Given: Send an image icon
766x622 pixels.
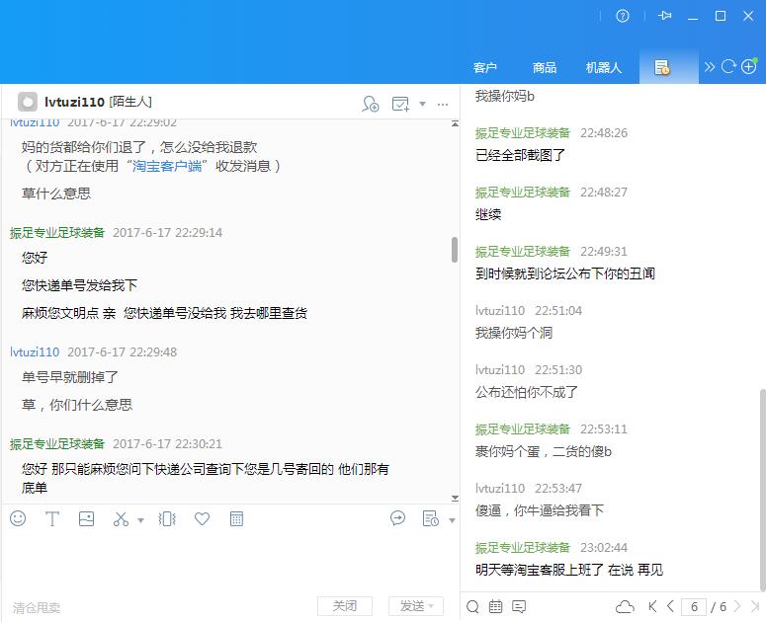Looking at the screenshot, I should pyautogui.click(x=86, y=519).
